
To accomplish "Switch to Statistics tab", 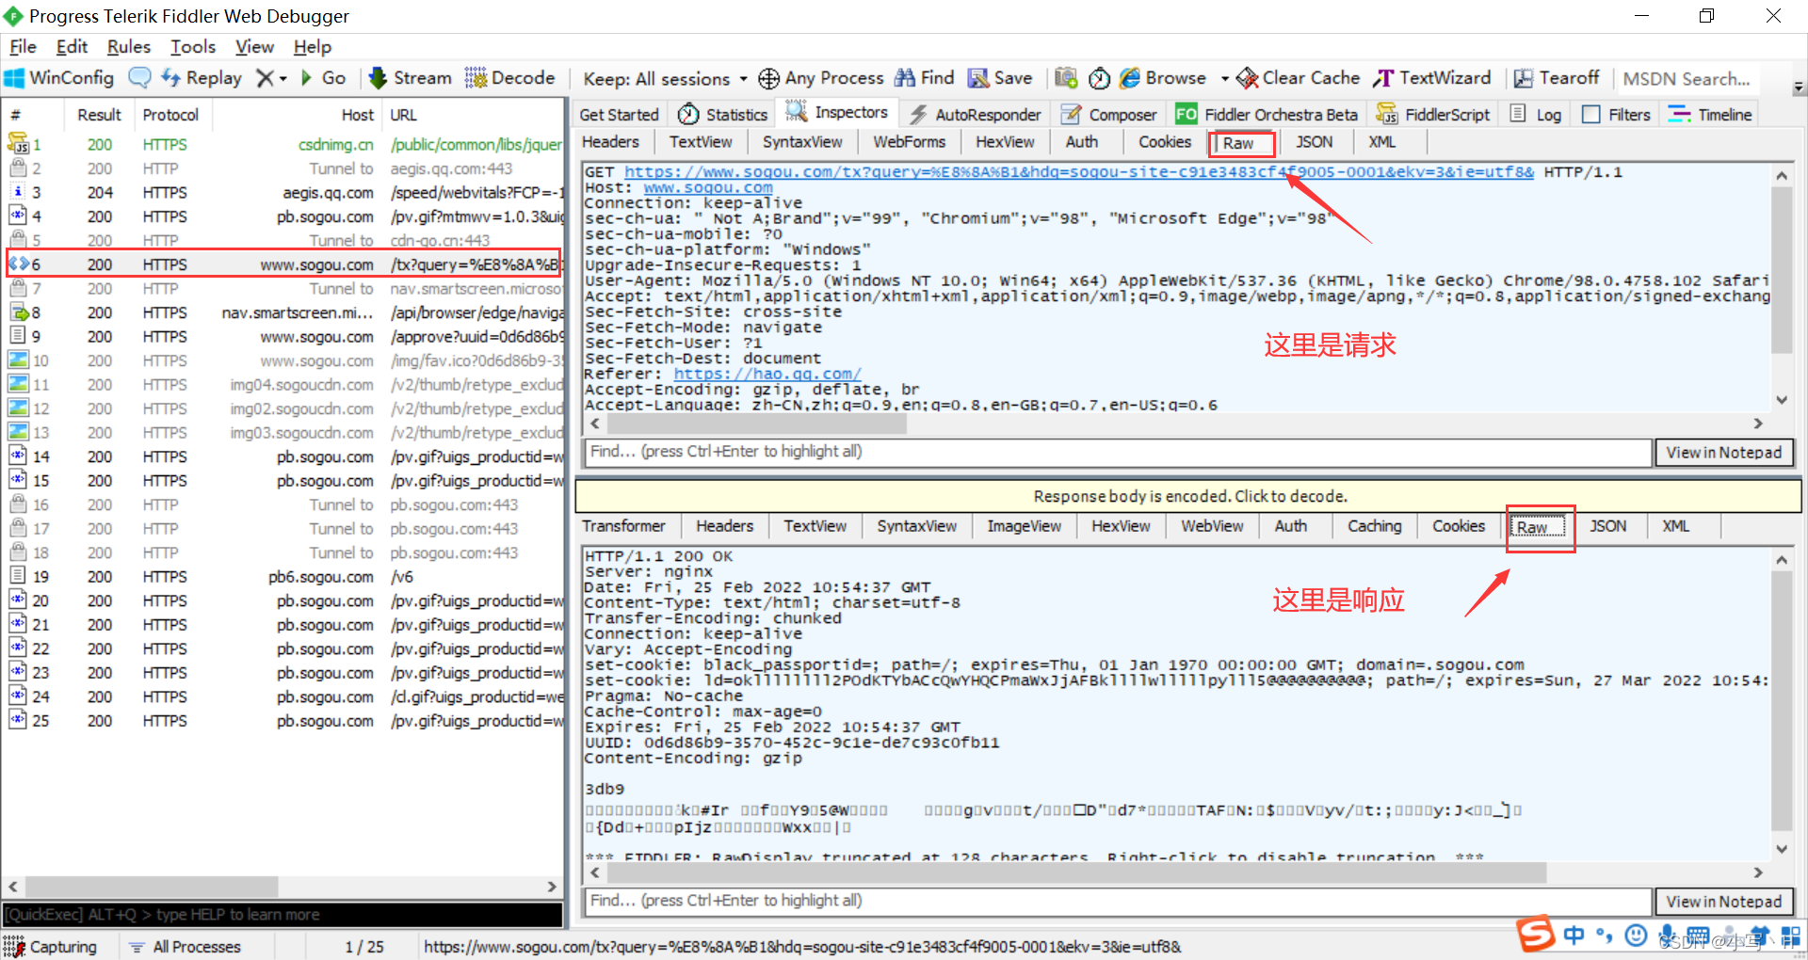I will [x=722, y=115].
